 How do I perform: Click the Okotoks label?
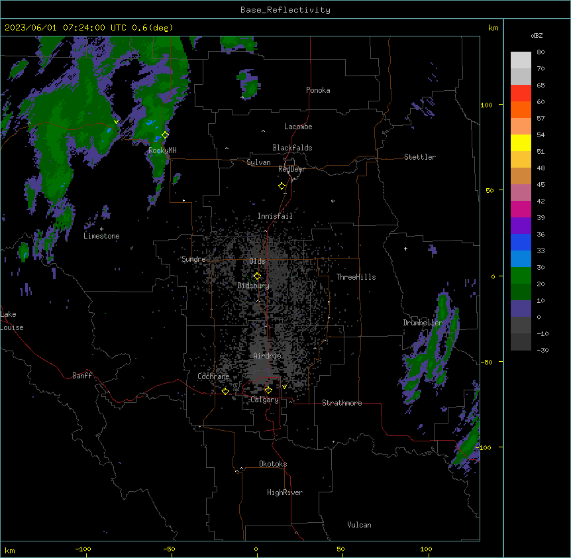tap(273, 464)
